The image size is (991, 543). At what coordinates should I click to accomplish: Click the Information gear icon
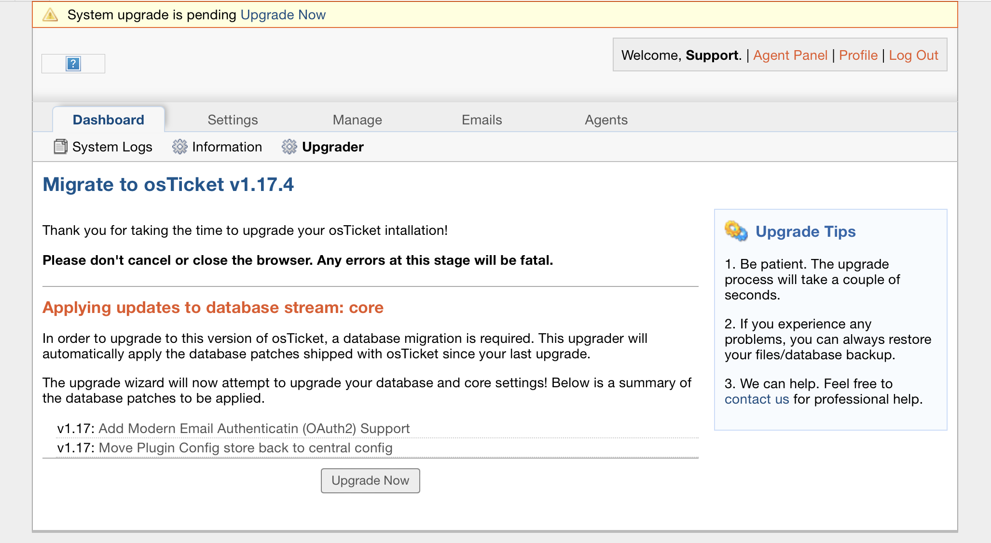tap(179, 147)
